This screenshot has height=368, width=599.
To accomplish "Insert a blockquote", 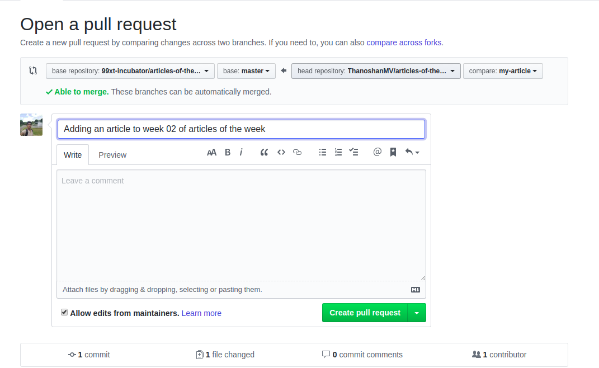I will [264, 152].
